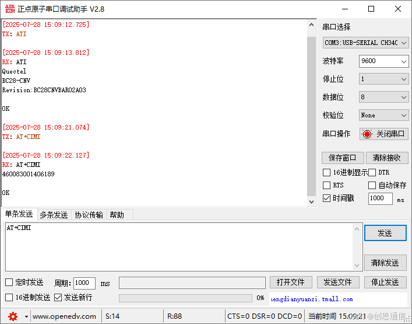Open the www.openedv.com link
412x324 pixels.
[64, 316]
